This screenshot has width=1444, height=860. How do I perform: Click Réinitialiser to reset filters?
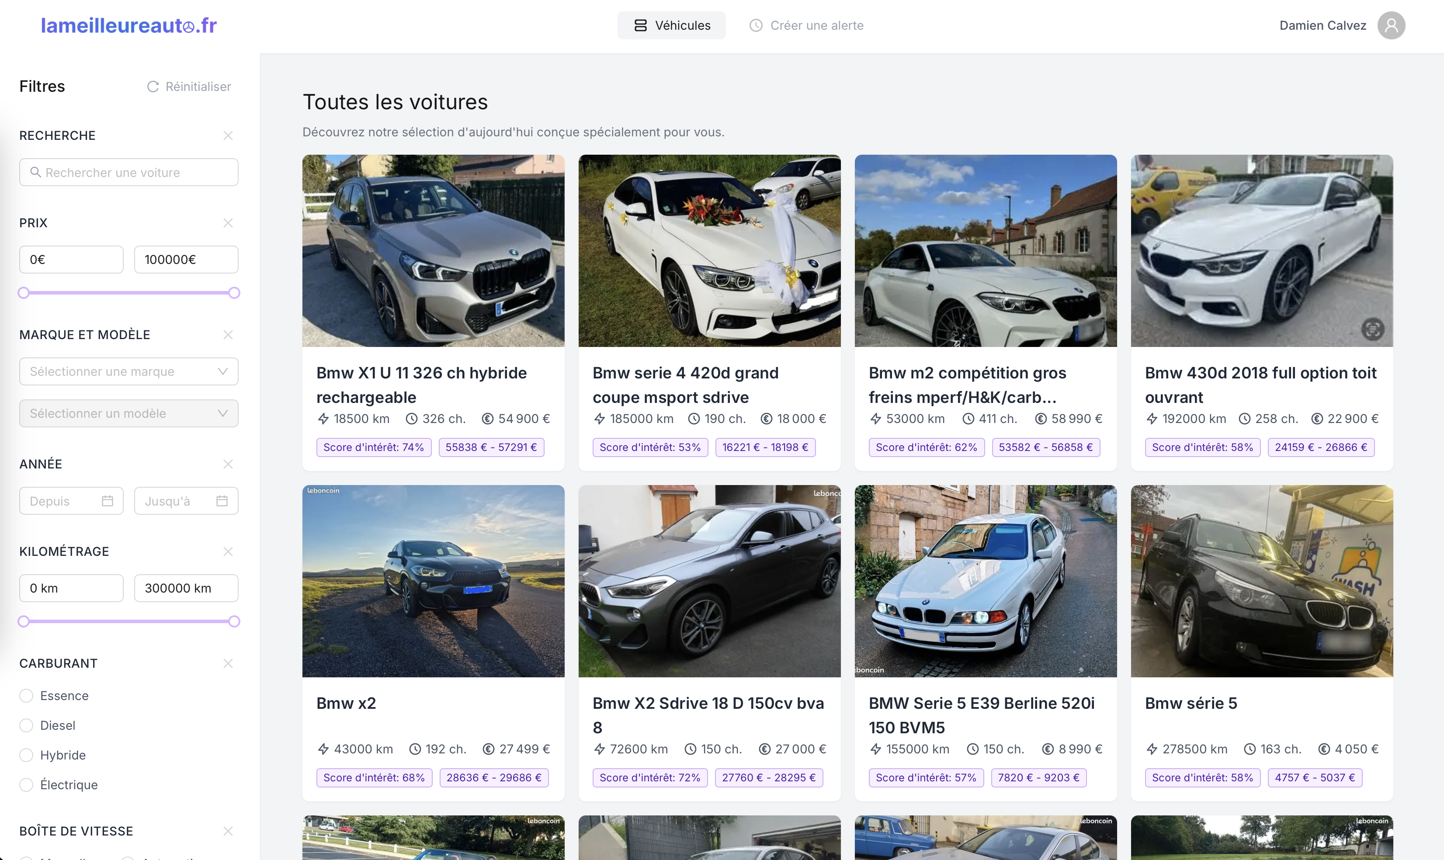tap(189, 87)
